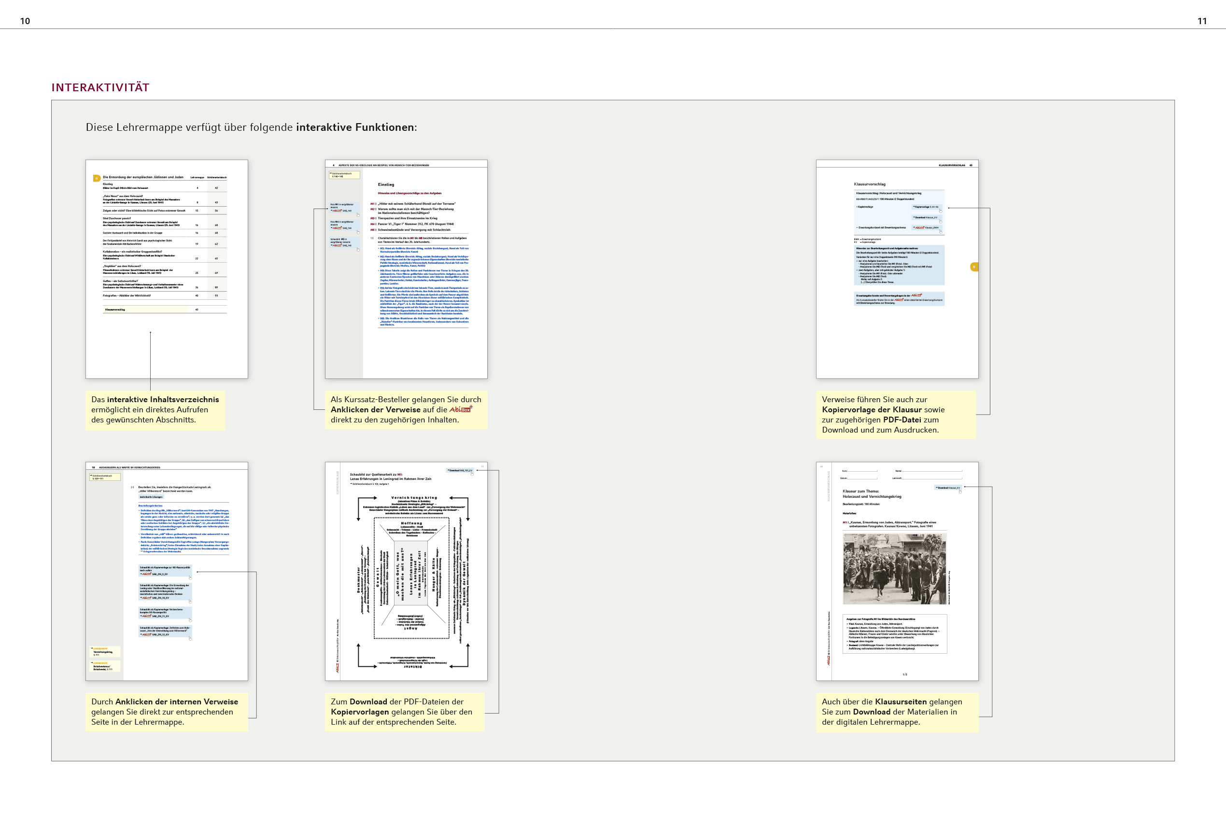Click the hand cursor icon beside Kopiervorlage S. 44–46
This screenshot has height=827, width=1226.
941,210
